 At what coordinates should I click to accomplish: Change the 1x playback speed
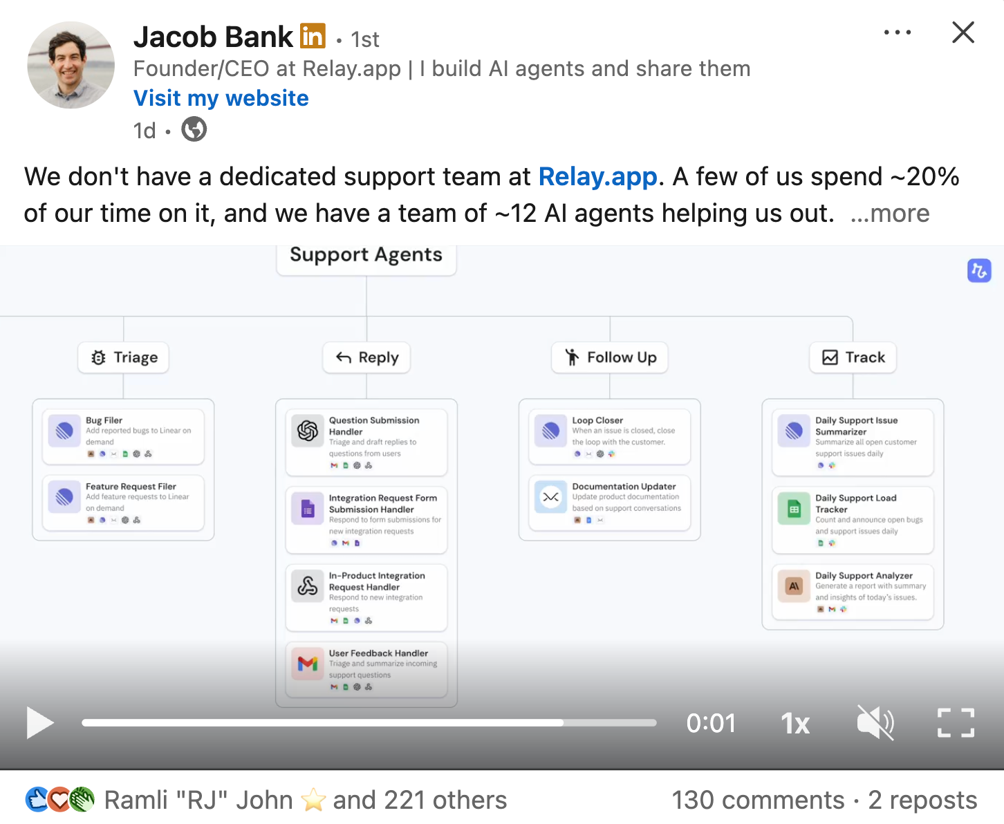795,724
